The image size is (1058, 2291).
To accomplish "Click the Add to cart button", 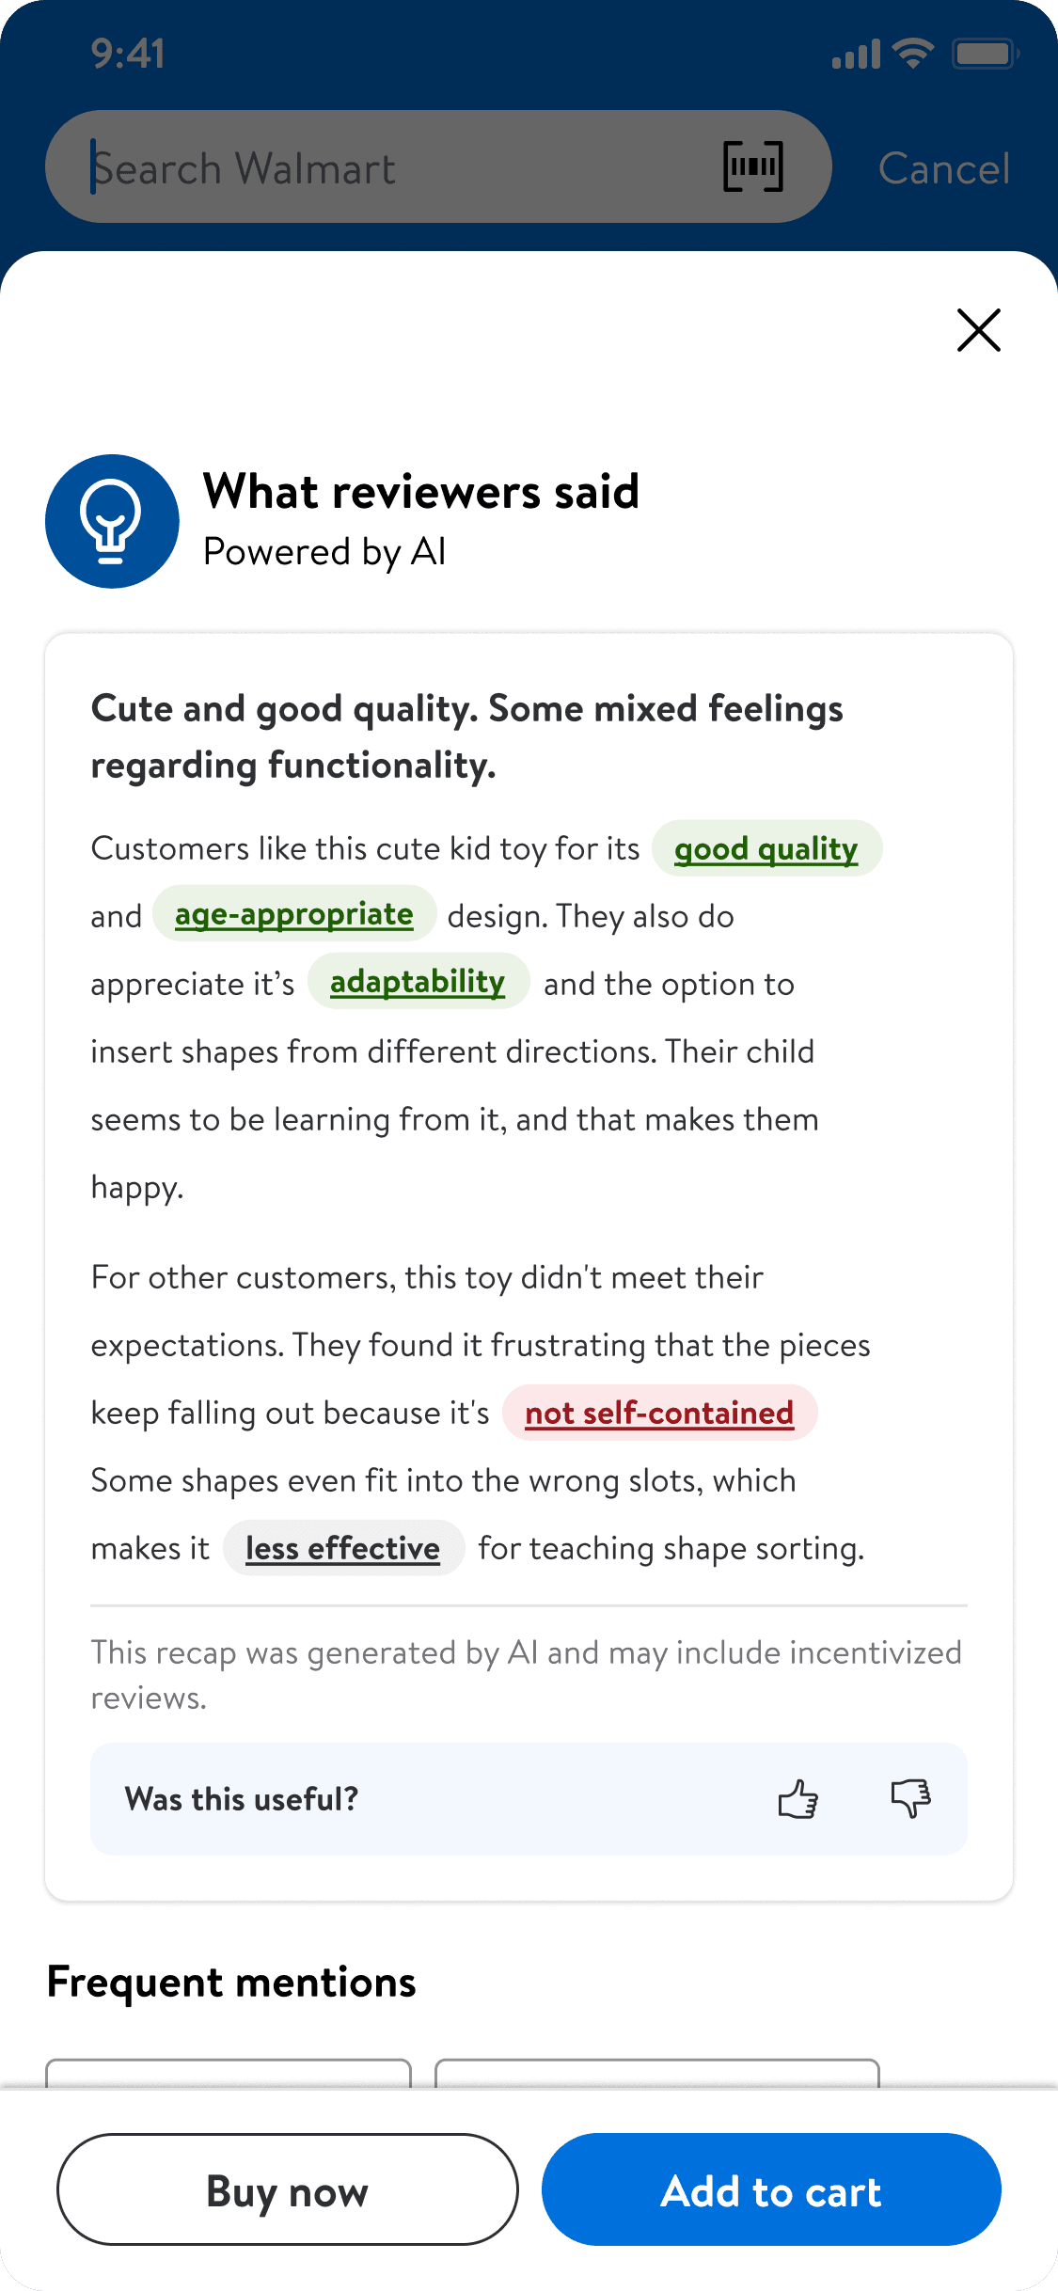I will [x=771, y=2189].
